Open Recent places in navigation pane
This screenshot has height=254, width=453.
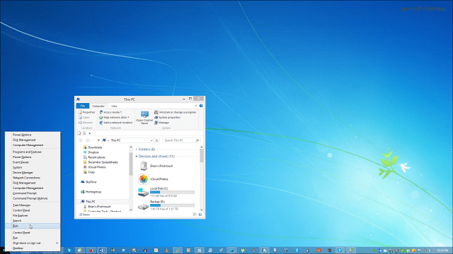[94, 157]
